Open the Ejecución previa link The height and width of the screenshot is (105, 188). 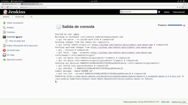14,60
